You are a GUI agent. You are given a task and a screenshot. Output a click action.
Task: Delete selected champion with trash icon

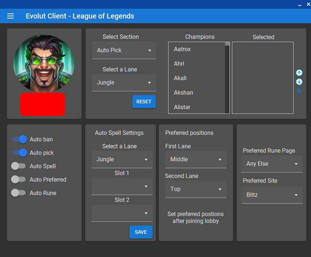point(299,91)
